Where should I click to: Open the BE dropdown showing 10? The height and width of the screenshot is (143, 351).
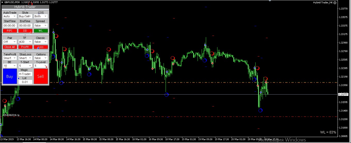click(10, 66)
